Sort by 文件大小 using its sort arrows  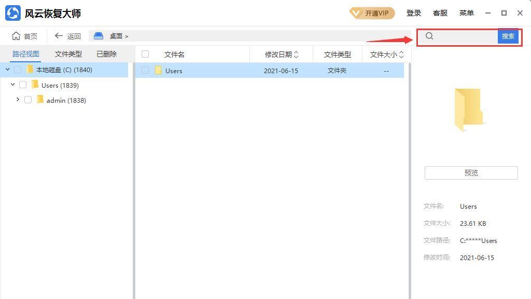click(401, 54)
